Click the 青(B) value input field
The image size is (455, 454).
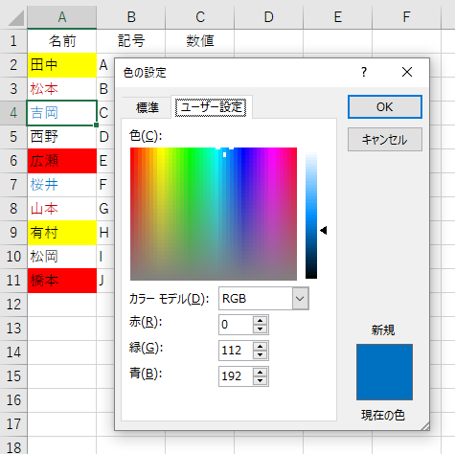pyautogui.click(x=236, y=376)
